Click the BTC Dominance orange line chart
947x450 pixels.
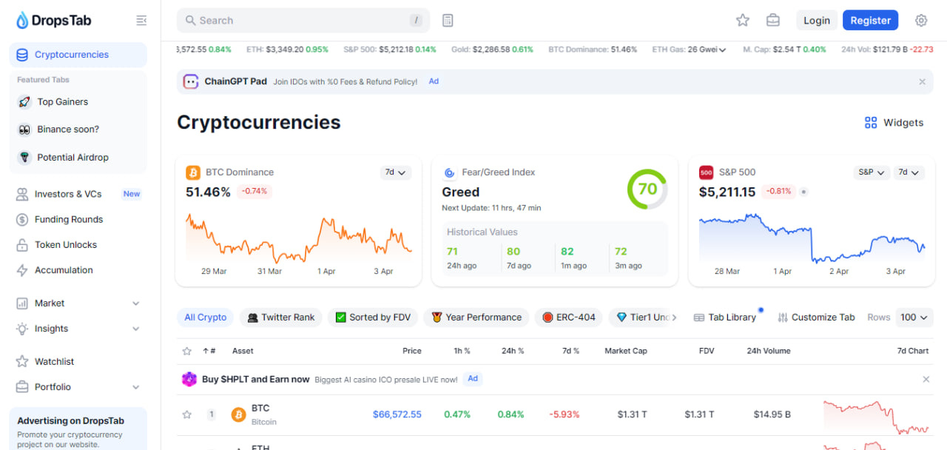(x=298, y=239)
